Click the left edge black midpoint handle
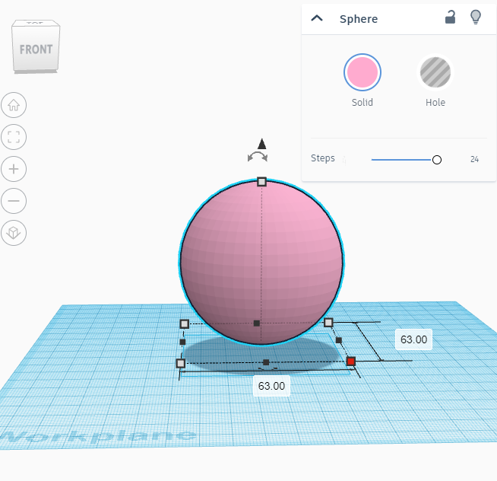497x481 pixels. pyautogui.click(x=182, y=342)
